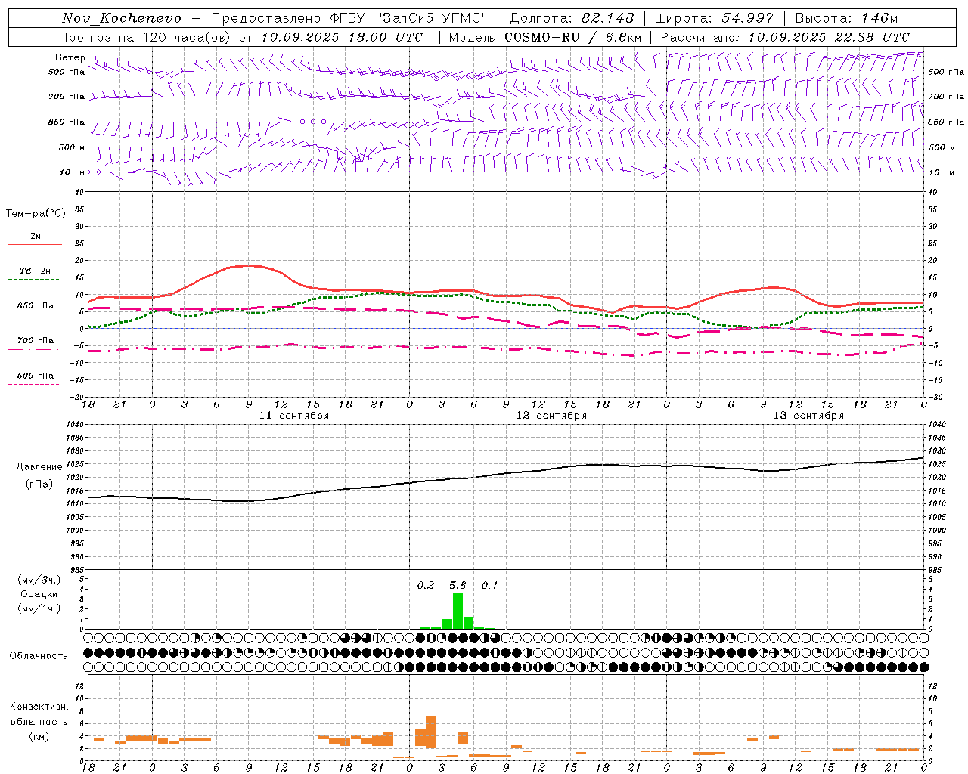Click the Давление pressure panel label
The width and height of the screenshot is (968, 774).
39,467
